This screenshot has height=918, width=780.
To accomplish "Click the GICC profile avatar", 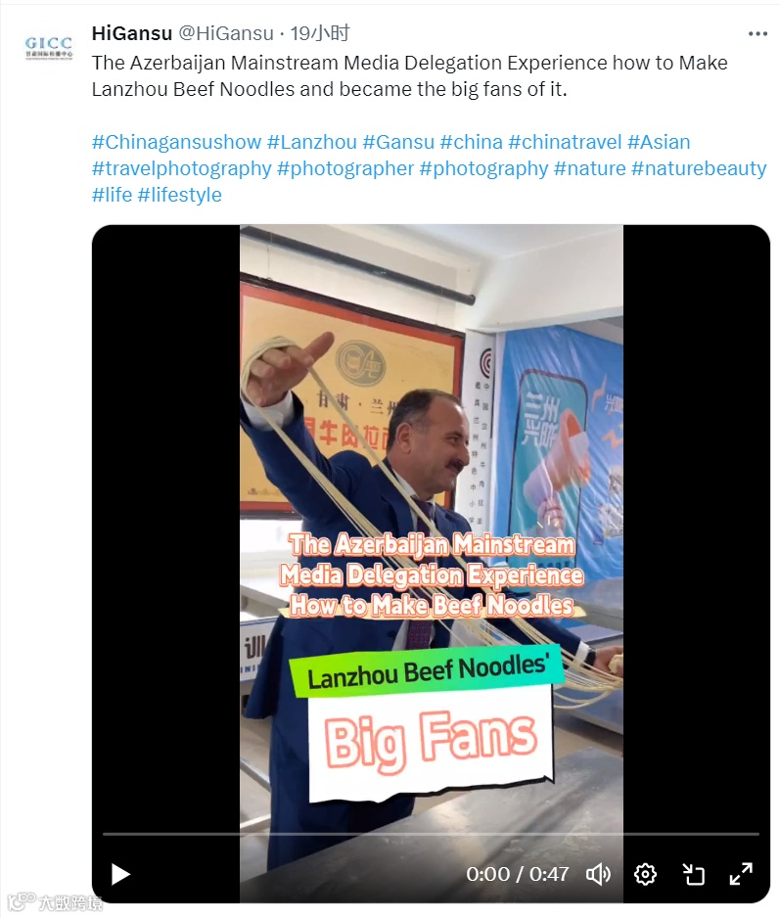I will (49, 48).
